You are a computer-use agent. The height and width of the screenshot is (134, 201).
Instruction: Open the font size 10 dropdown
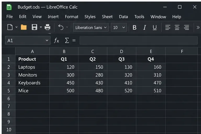pos(119,27)
